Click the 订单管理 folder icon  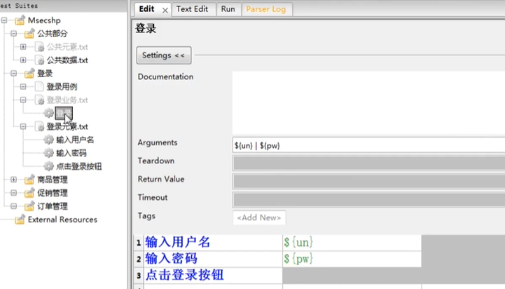pyautogui.click(x=29, y=206)
